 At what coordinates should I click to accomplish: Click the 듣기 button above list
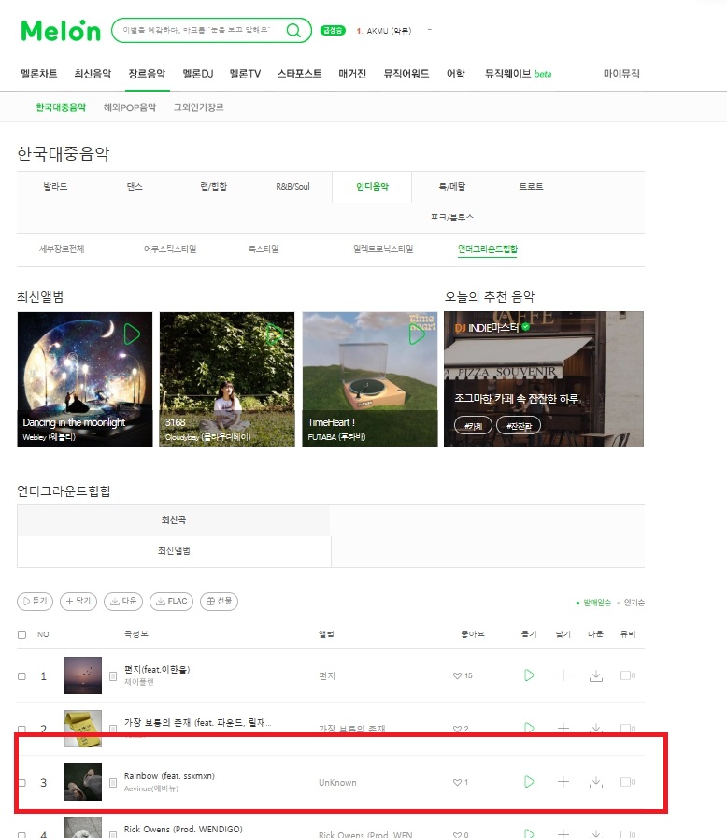pyautogui.click(x=36, y=602)
